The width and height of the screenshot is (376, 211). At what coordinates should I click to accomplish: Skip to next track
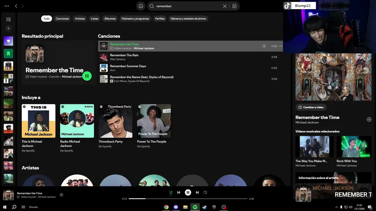197,193
